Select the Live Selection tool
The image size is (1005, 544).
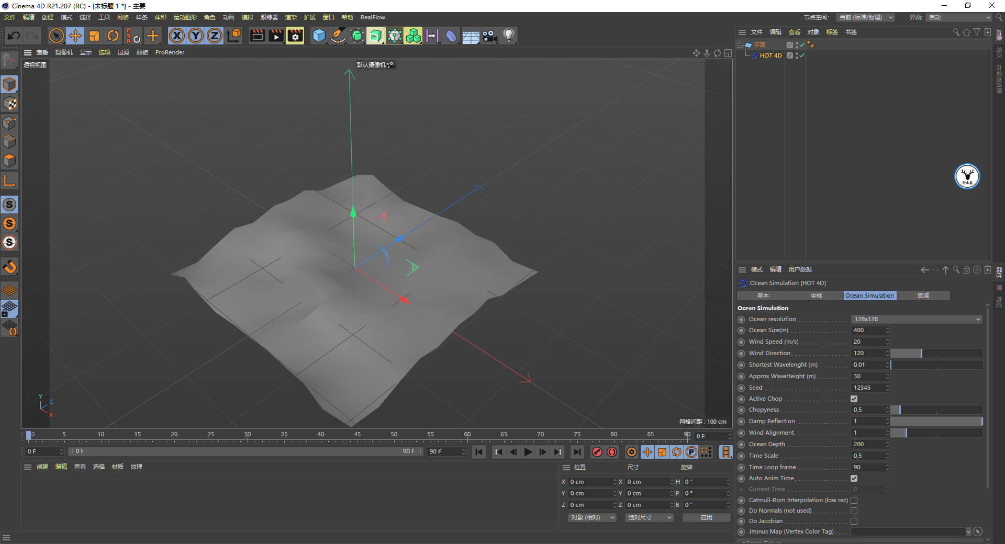56,36
